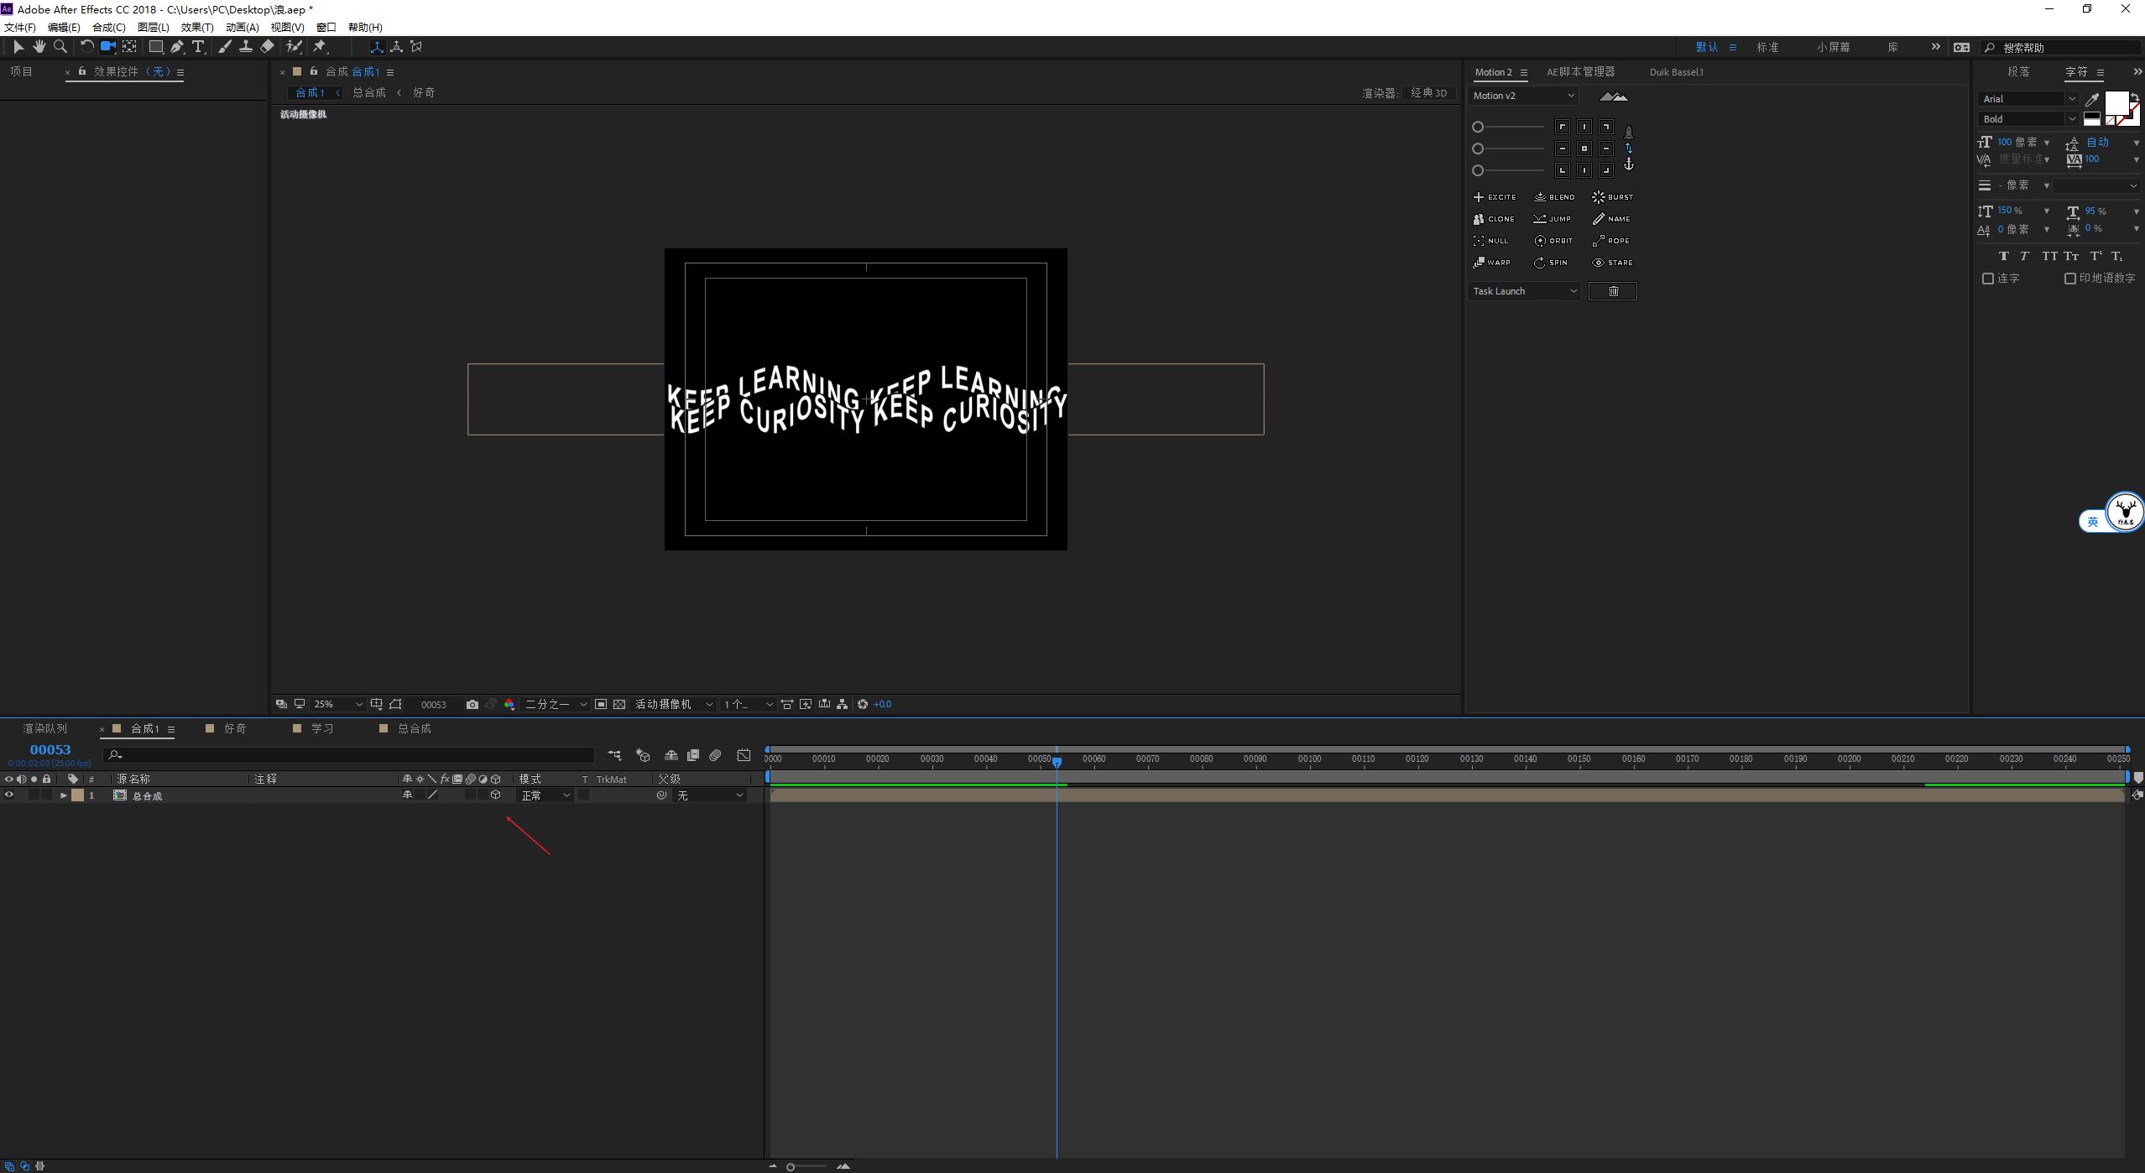The width and height of the screenshot is (2145, 1173).
Task: Select the Pen tool
Action: (x=176, y=47)
